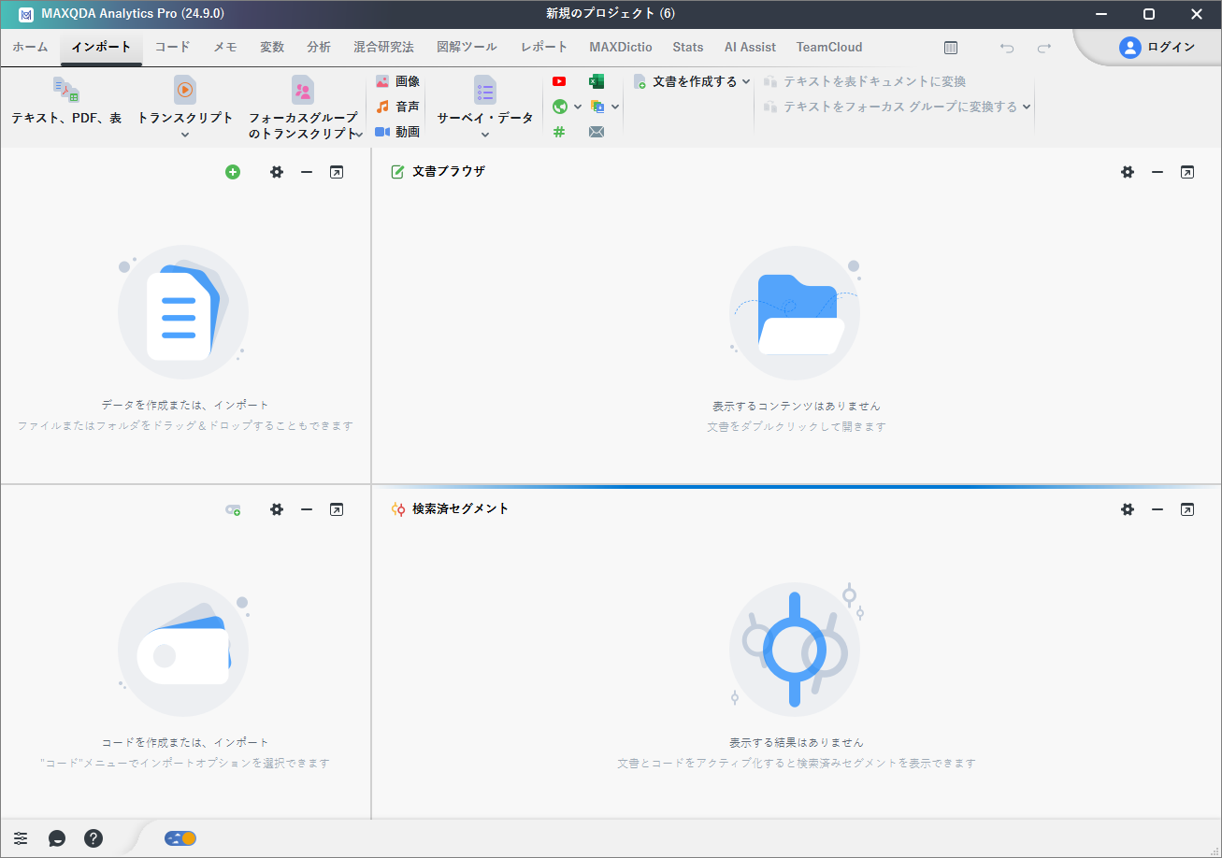Click the トランスクリプト import icon

click(x=185, y=90)
